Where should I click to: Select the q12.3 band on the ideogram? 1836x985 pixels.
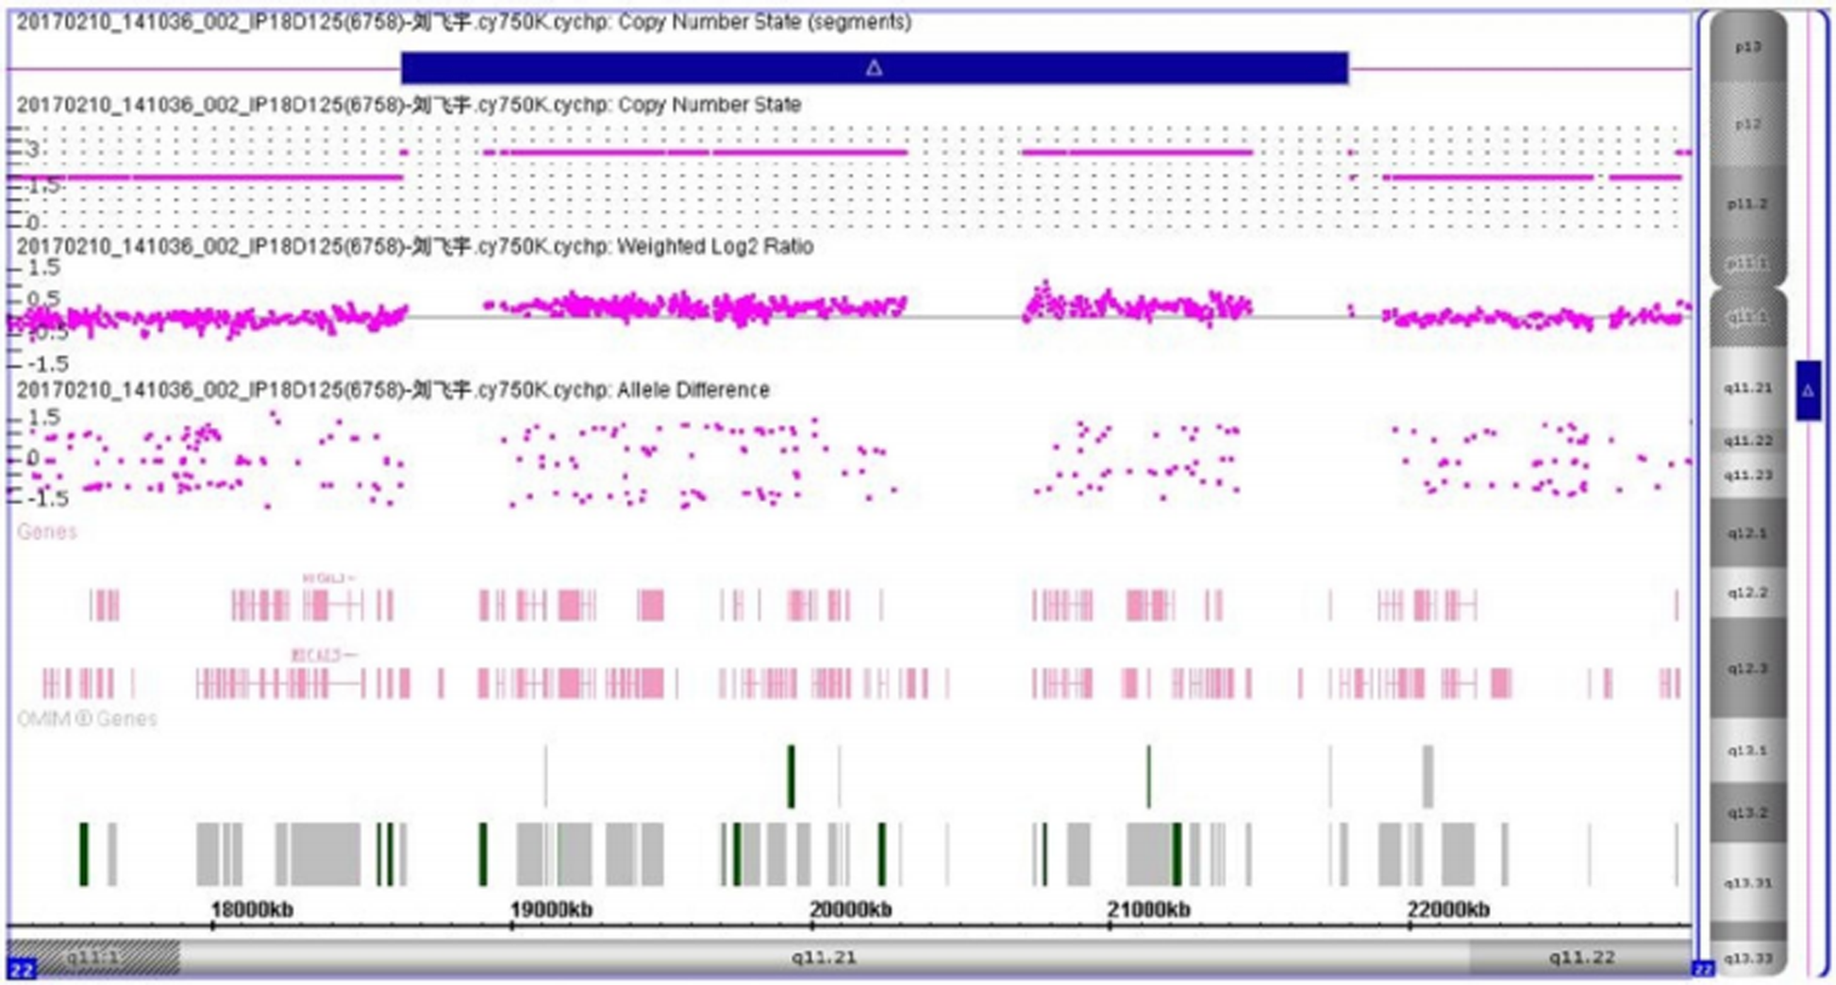point(1748,668)
